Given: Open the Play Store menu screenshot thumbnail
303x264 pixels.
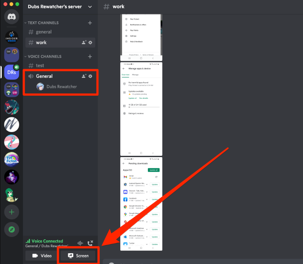Looking at the screenshot, I should coord(141,38).
